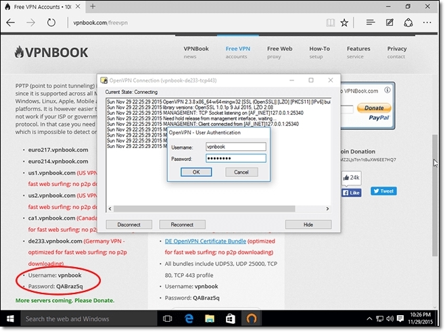This screenshot has width=445, height=332.
Task: Click the Password input field
Action: [x=236, y=158]
